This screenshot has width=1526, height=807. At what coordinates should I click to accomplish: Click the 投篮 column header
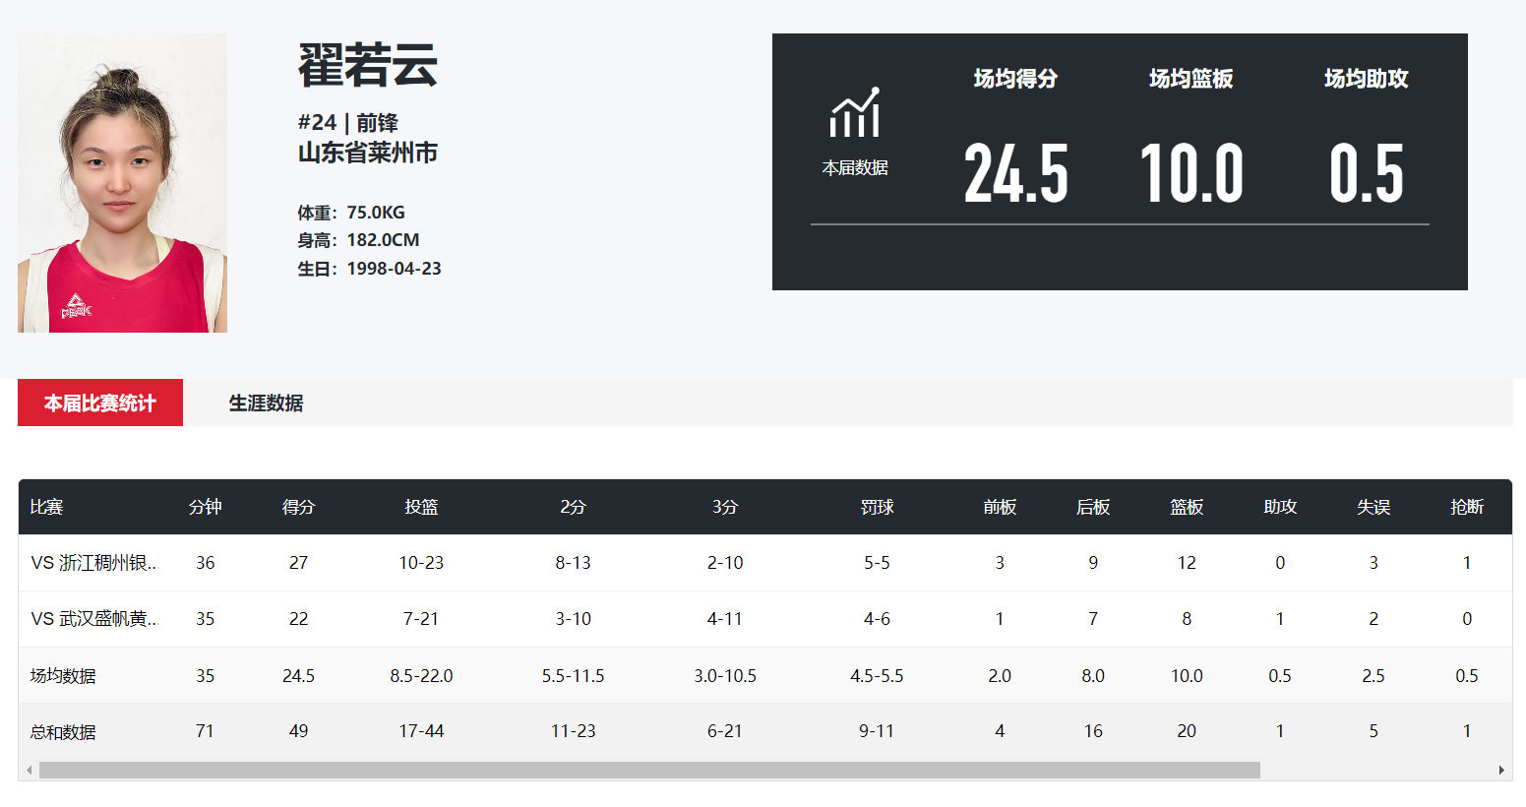[421, 507]
